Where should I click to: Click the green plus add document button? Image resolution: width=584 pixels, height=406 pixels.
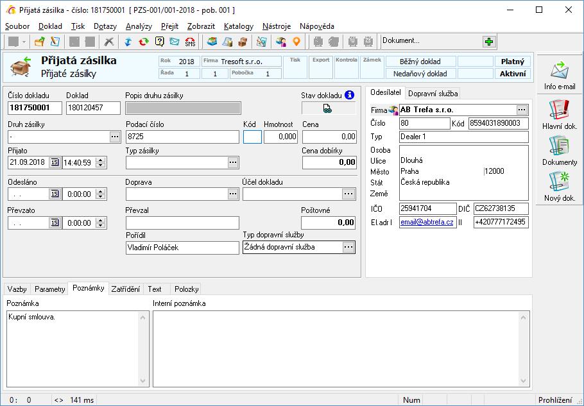489,42
